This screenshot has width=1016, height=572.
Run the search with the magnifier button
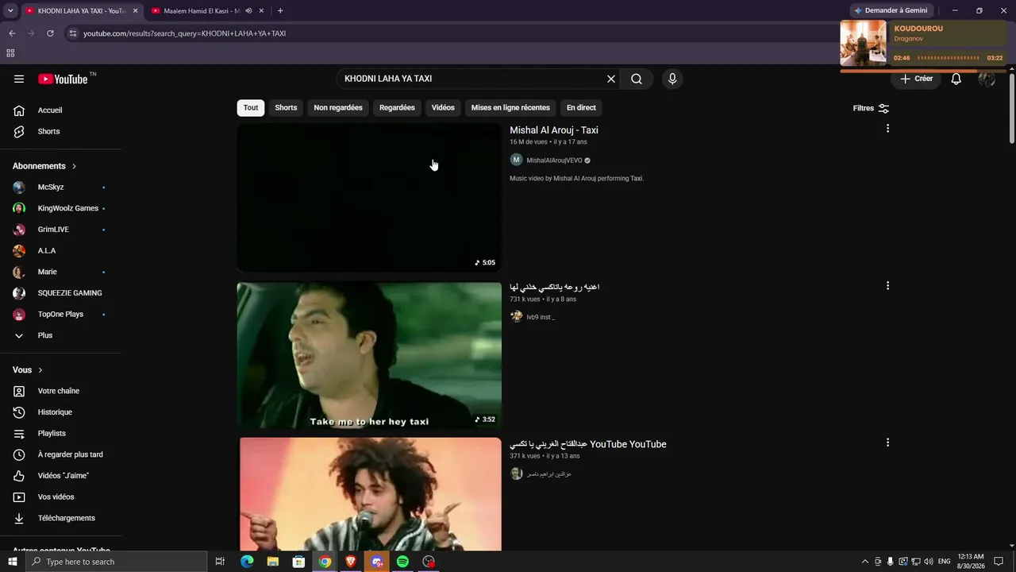pyautogui.click(x=637, y=79)
